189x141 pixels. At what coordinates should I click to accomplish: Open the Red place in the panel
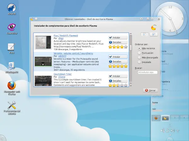point(165,62)
